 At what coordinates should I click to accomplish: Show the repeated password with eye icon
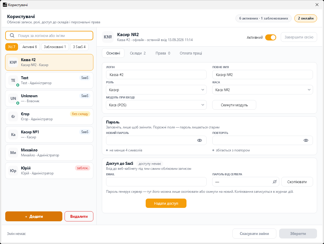[x=306, y=140]
